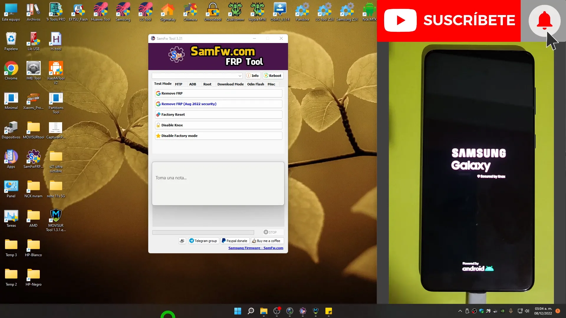Switch to the ADB tab
Viewport: 566px width, 318px height.
(x=192, y=84)
